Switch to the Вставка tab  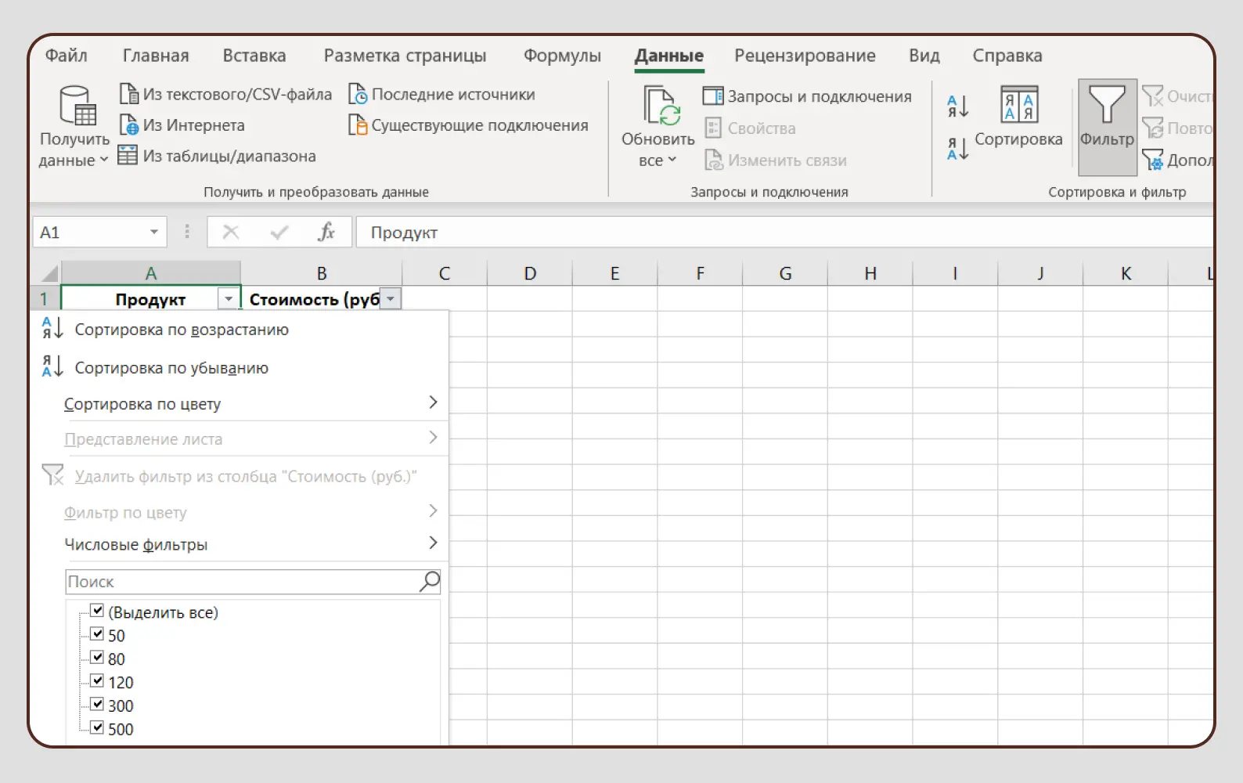point(254,56)
